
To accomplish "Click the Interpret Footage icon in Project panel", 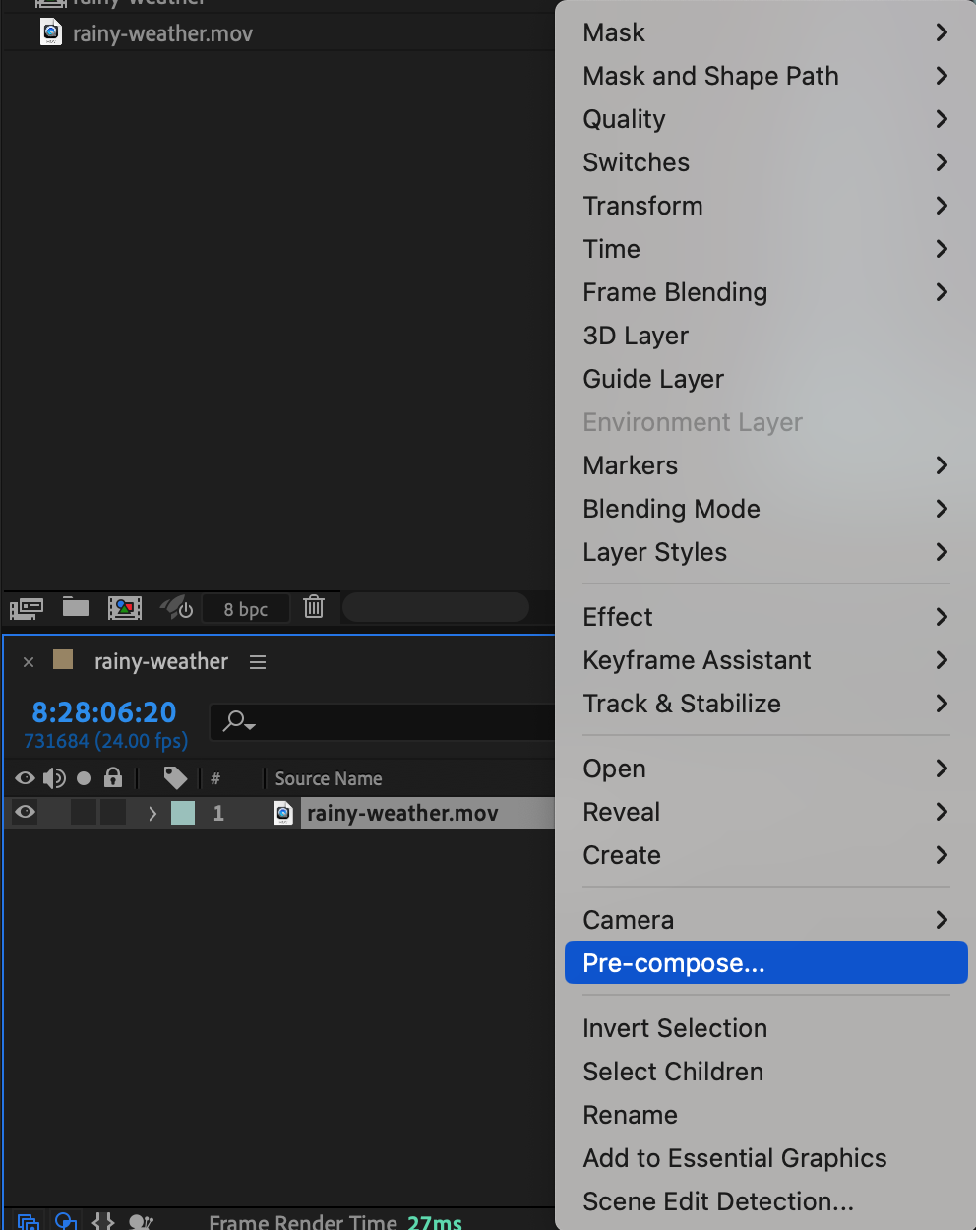I will pyautogui.click(x=27, y=608).
